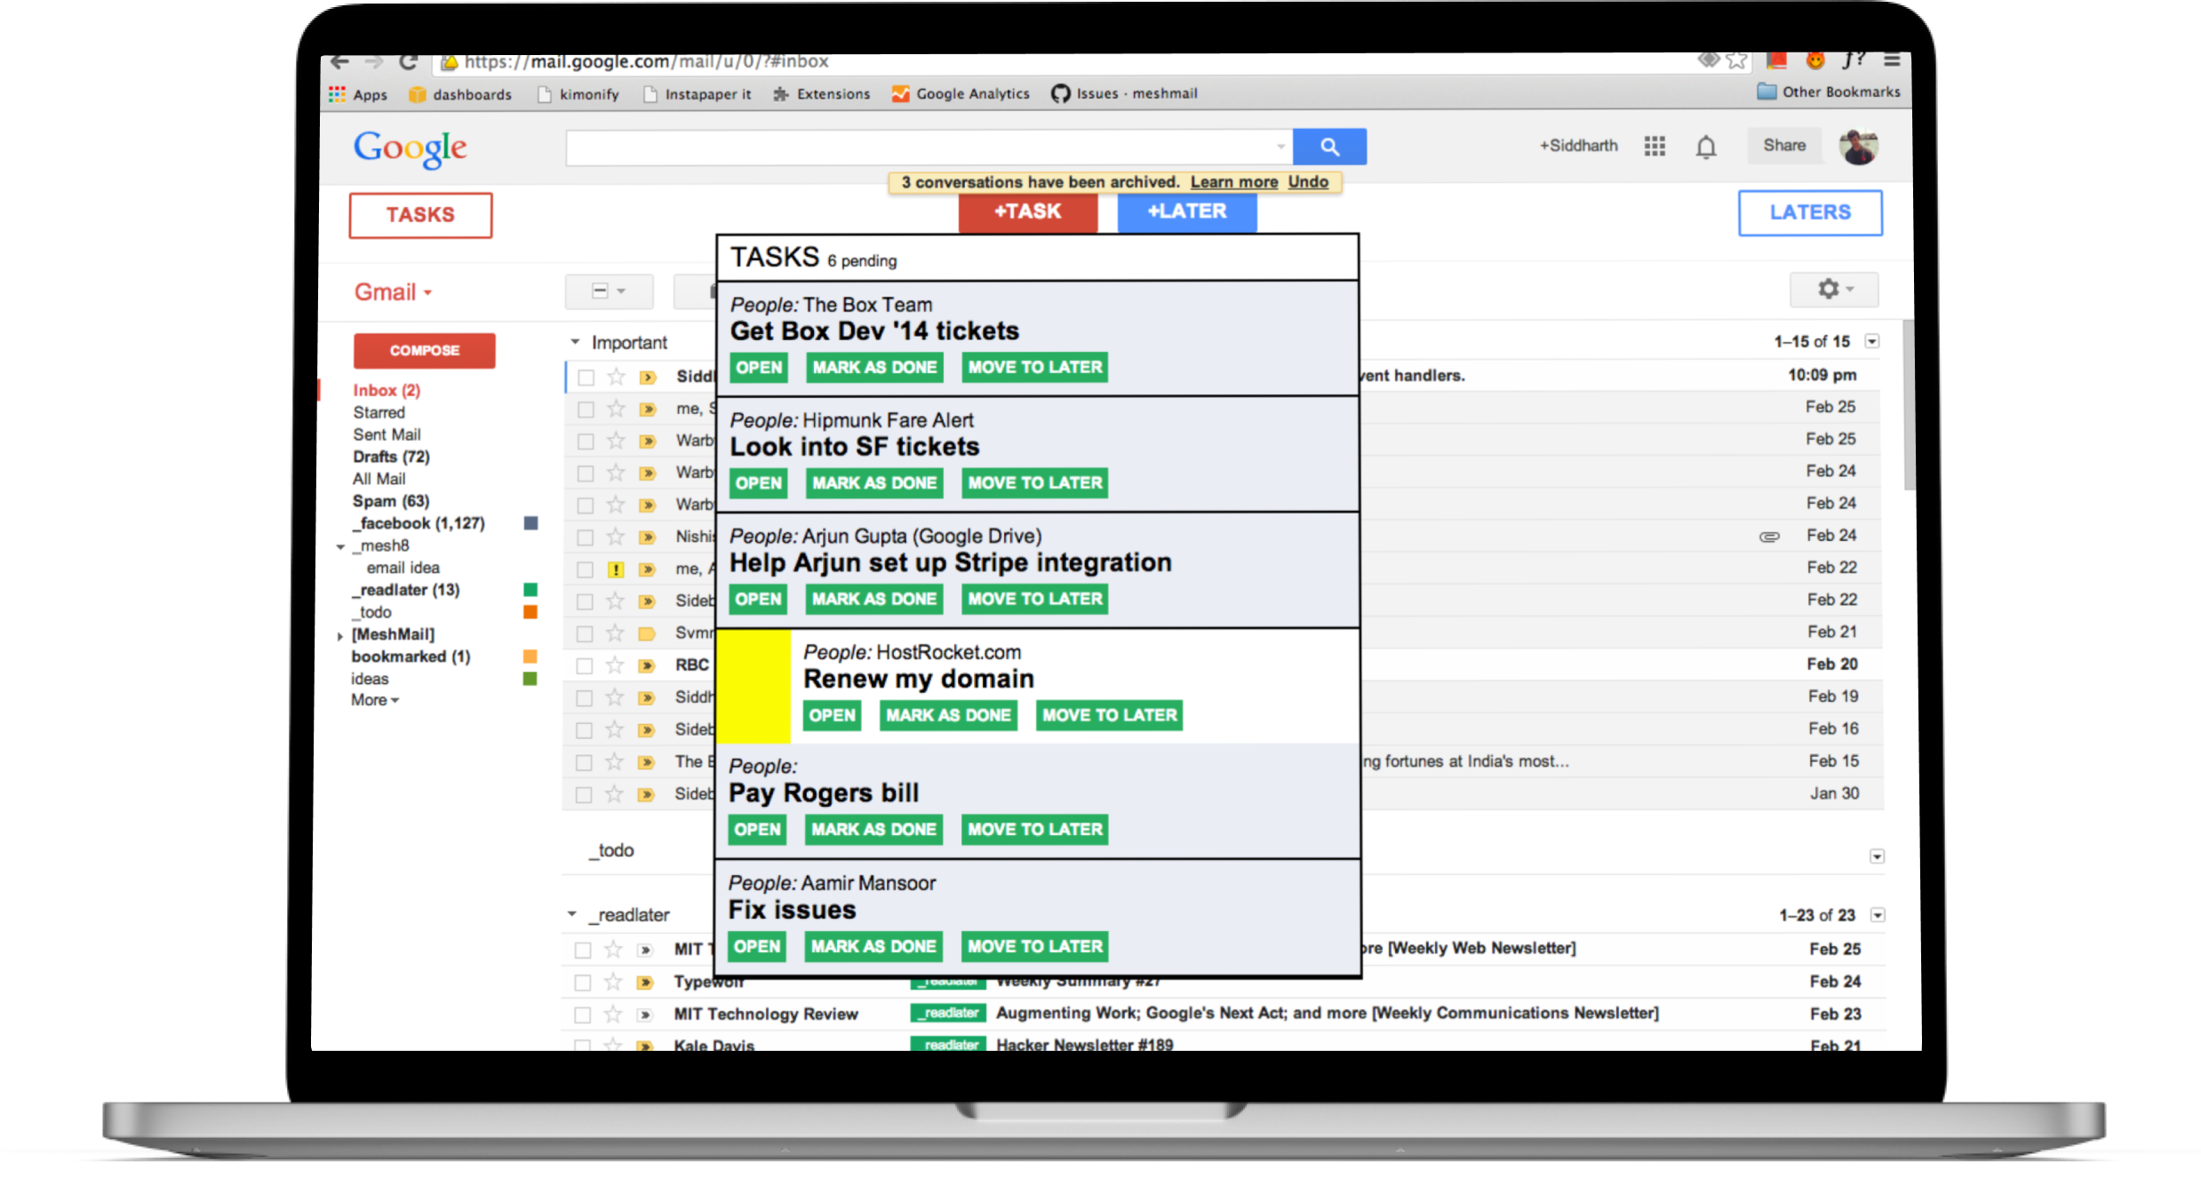This screenshot has width=2201, height=1178.
Task: Star the RBC email
Action: pyautogui.click(x=614, y=665)
